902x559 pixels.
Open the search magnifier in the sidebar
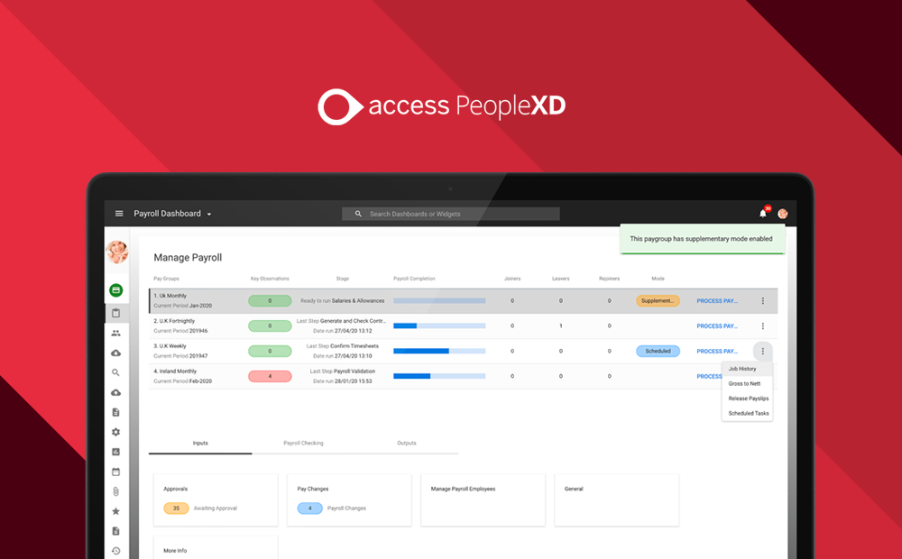coord(115,372)
